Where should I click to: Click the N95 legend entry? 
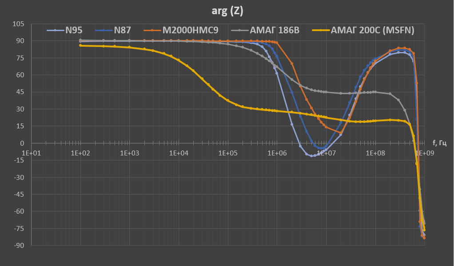click(x=64, y=30)
